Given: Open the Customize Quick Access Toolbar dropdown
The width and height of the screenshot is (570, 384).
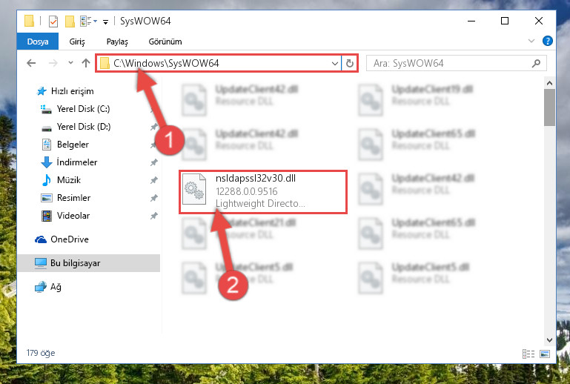Looking at the screenshot, I should [x=105, y=21].
